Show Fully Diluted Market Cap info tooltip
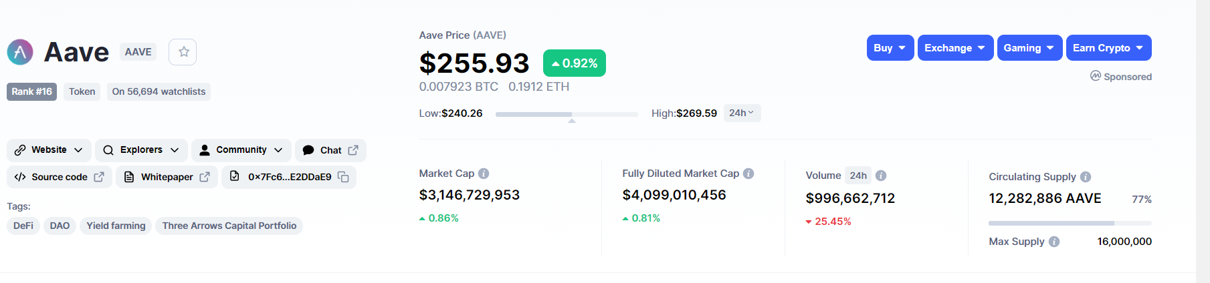The height and width of the screenshot is (283, 1210). tap(748, 174)
